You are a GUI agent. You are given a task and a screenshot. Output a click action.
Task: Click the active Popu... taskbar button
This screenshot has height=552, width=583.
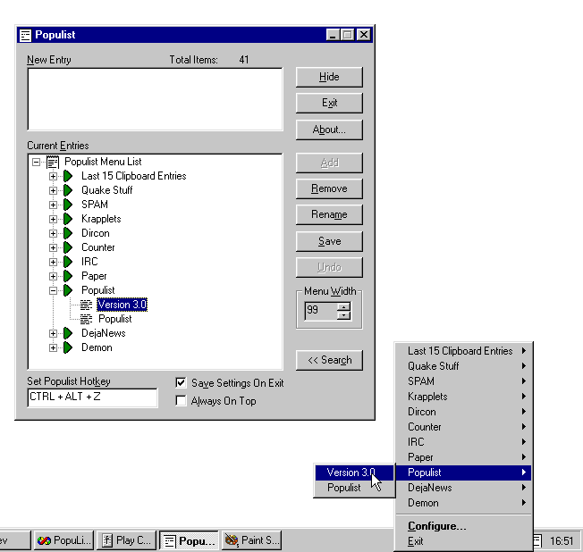(189, 540)
